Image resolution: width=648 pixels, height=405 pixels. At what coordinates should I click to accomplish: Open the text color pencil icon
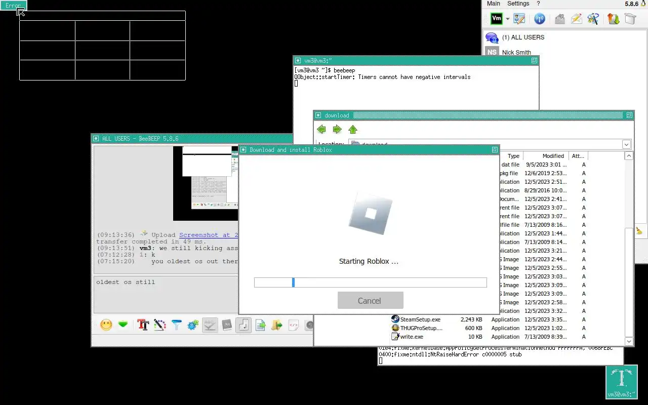pyautogui.click(x=160, y=325)
